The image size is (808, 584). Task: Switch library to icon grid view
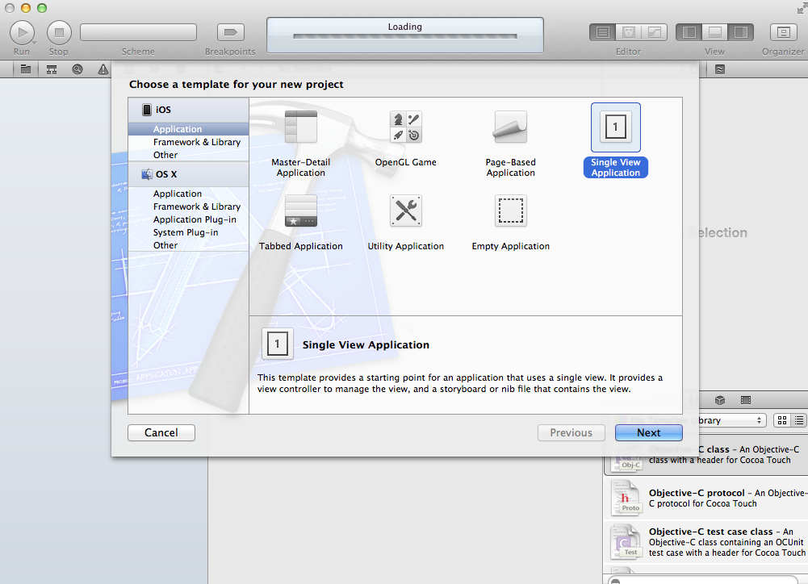click(782, 420)
